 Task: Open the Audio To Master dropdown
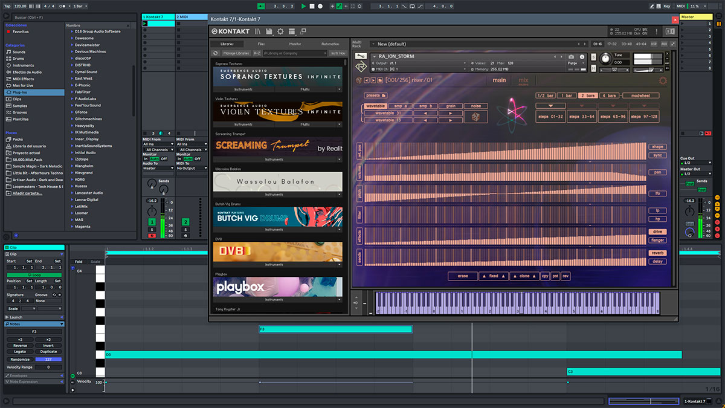tap(158, 168)
